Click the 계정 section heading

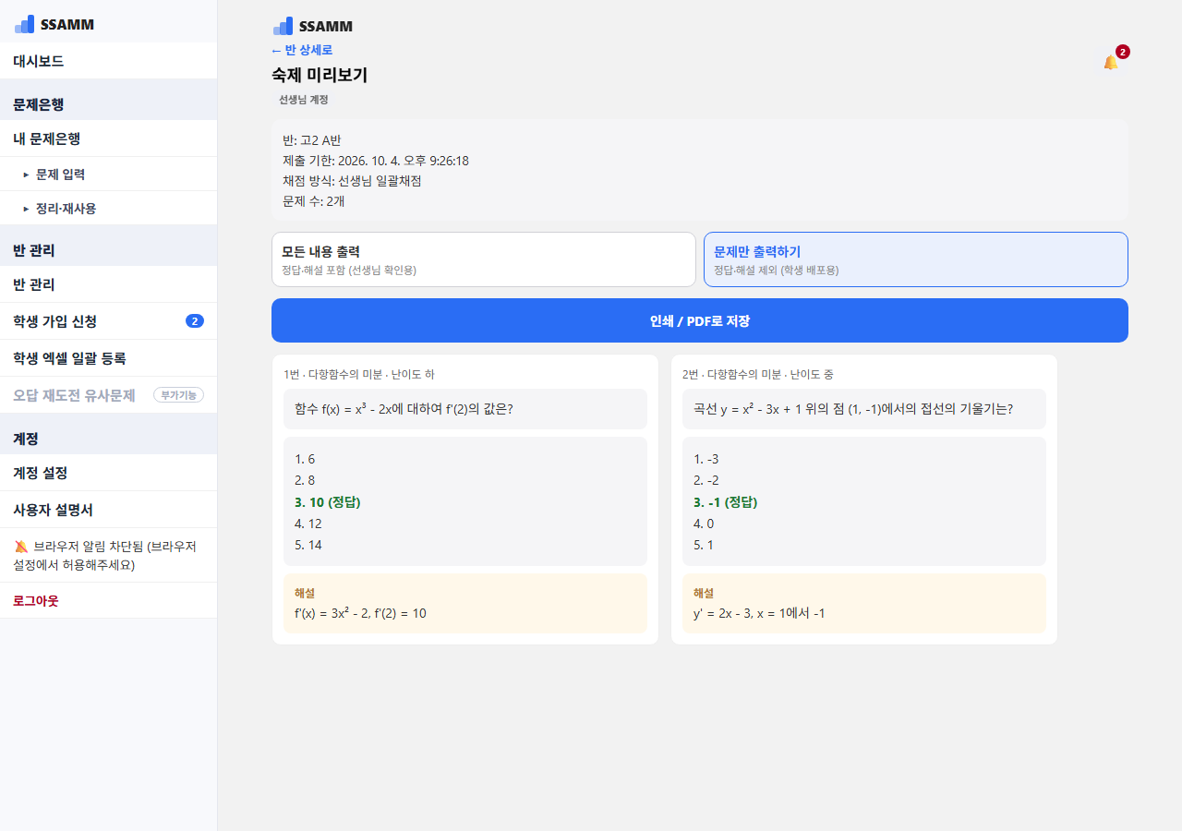point(26,439)
